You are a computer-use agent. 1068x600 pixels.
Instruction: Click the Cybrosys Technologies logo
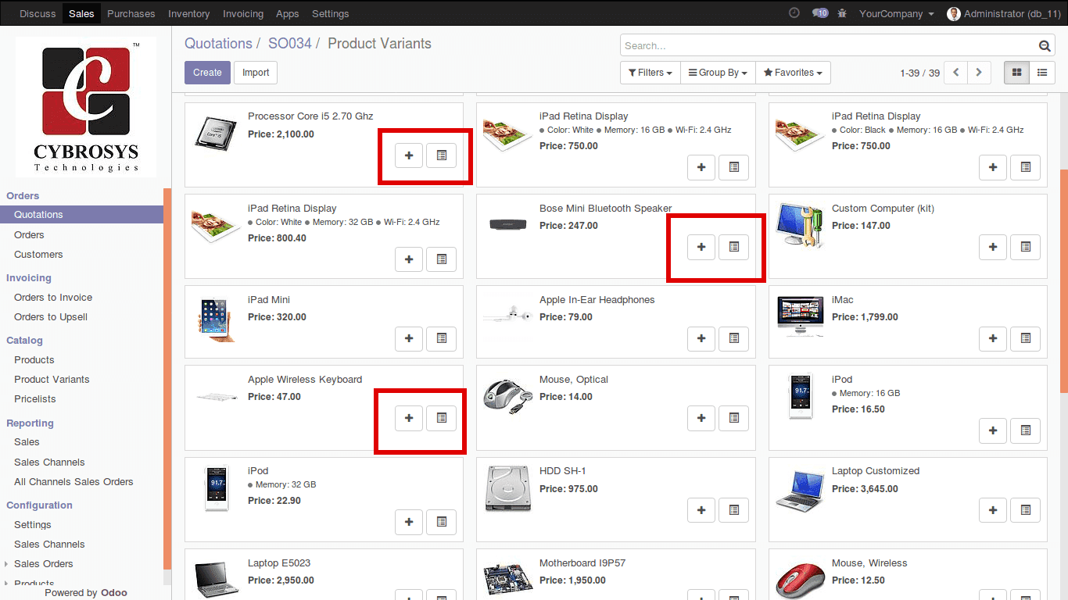[86, 106]
